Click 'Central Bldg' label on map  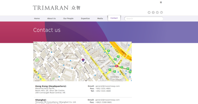114,77
